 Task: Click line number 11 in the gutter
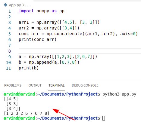[x=8, y=68]
